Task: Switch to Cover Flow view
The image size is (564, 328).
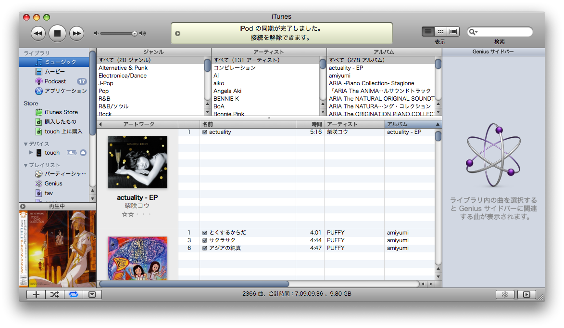Action: 453,32
